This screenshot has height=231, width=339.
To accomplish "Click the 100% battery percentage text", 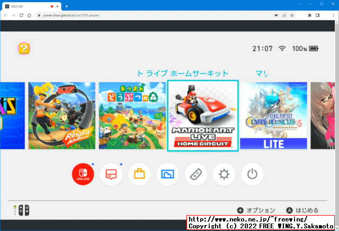I will click(299, 49).
